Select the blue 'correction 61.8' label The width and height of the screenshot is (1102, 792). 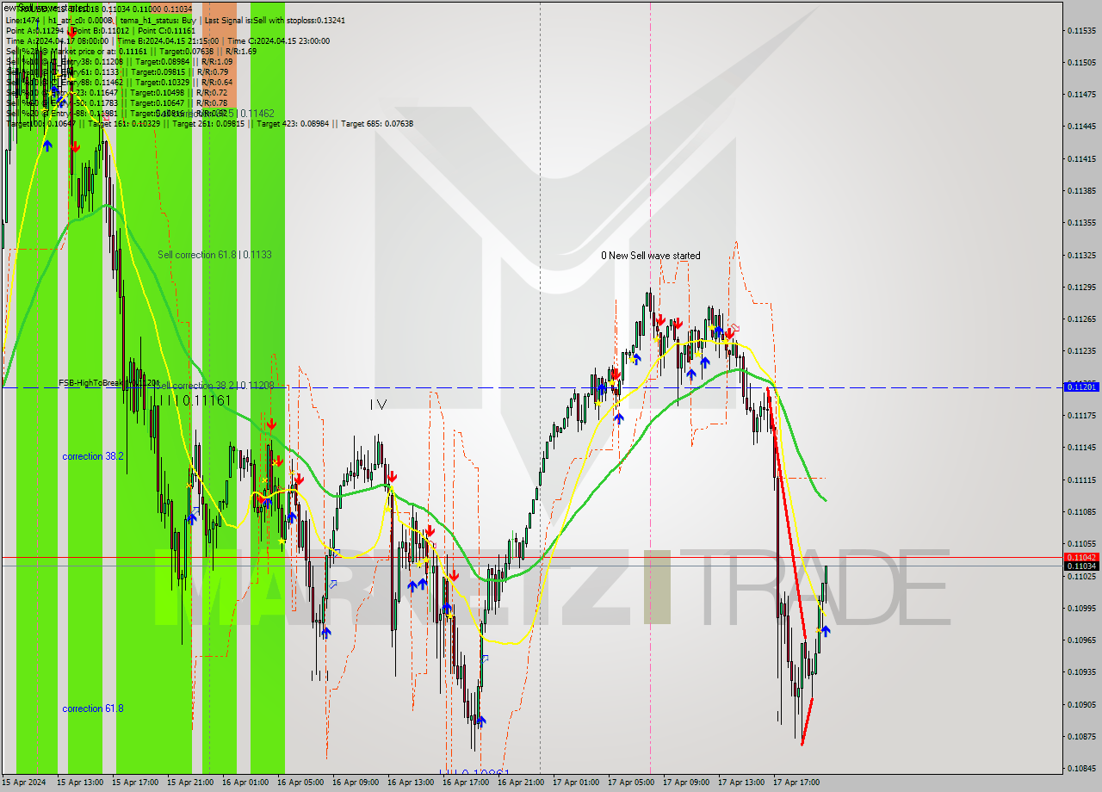pos(93,708)
